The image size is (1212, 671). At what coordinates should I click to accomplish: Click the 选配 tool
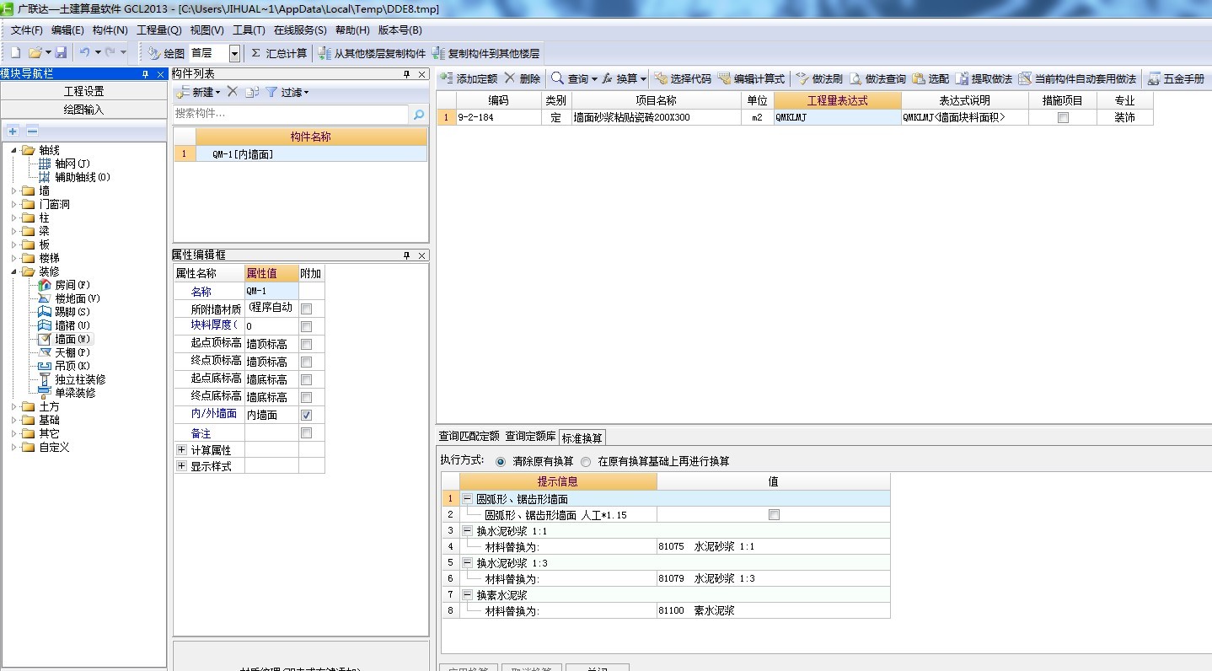pos(930,78)
